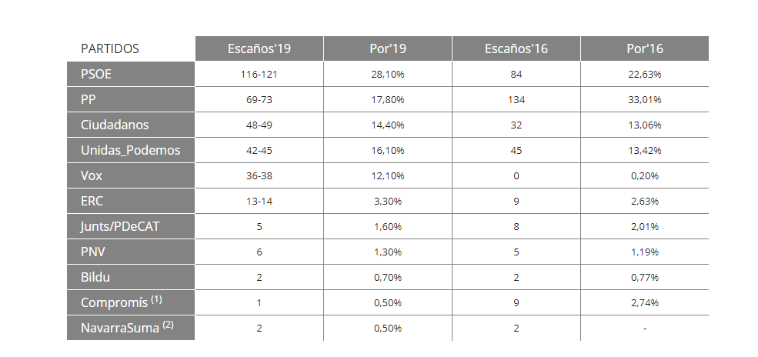This screenshot has height=357, width=758.
Task: Select the PSOE party row label
Action: click(96, 74)
